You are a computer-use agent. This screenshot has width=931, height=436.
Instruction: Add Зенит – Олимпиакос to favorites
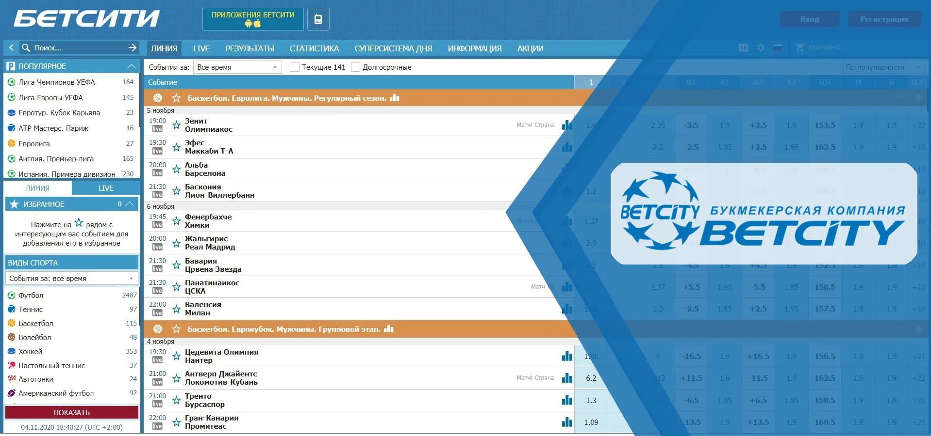tap(176, 125)
